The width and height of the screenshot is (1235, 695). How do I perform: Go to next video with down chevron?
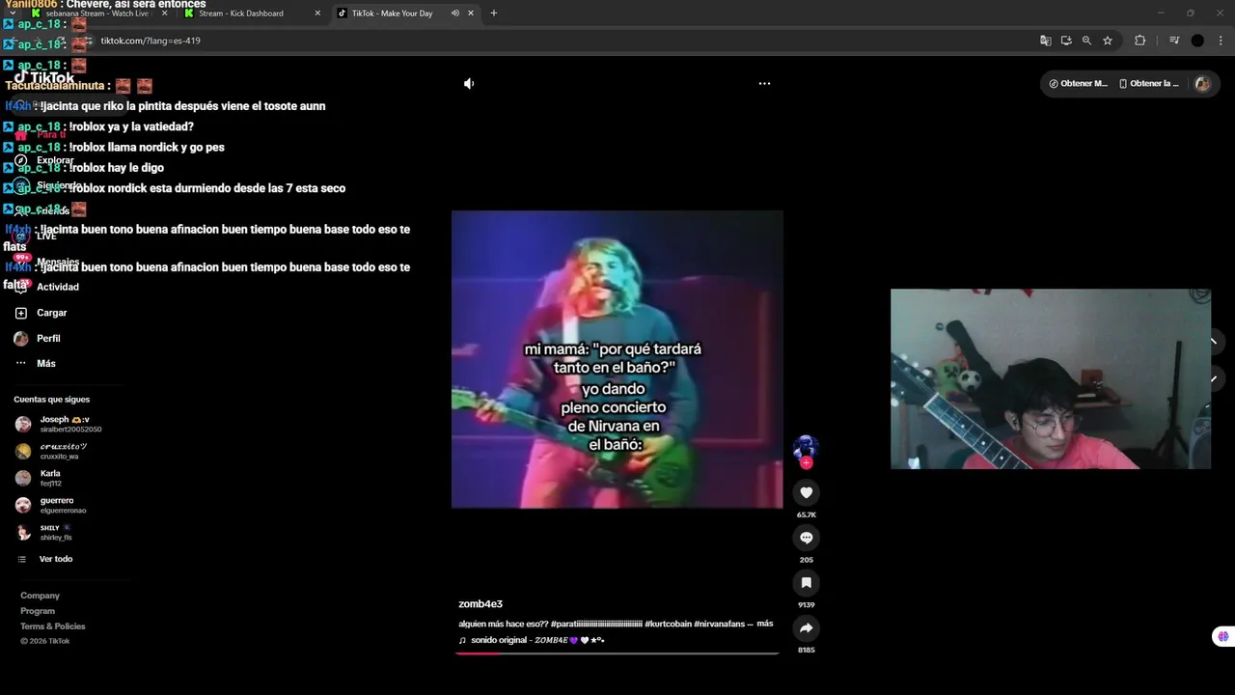pyautogui.click(x=1213, y=378)
